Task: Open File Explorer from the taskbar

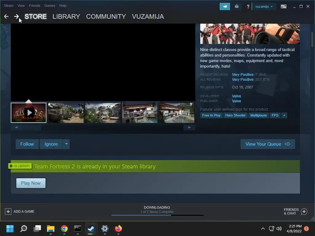Action: coord(51,229)
